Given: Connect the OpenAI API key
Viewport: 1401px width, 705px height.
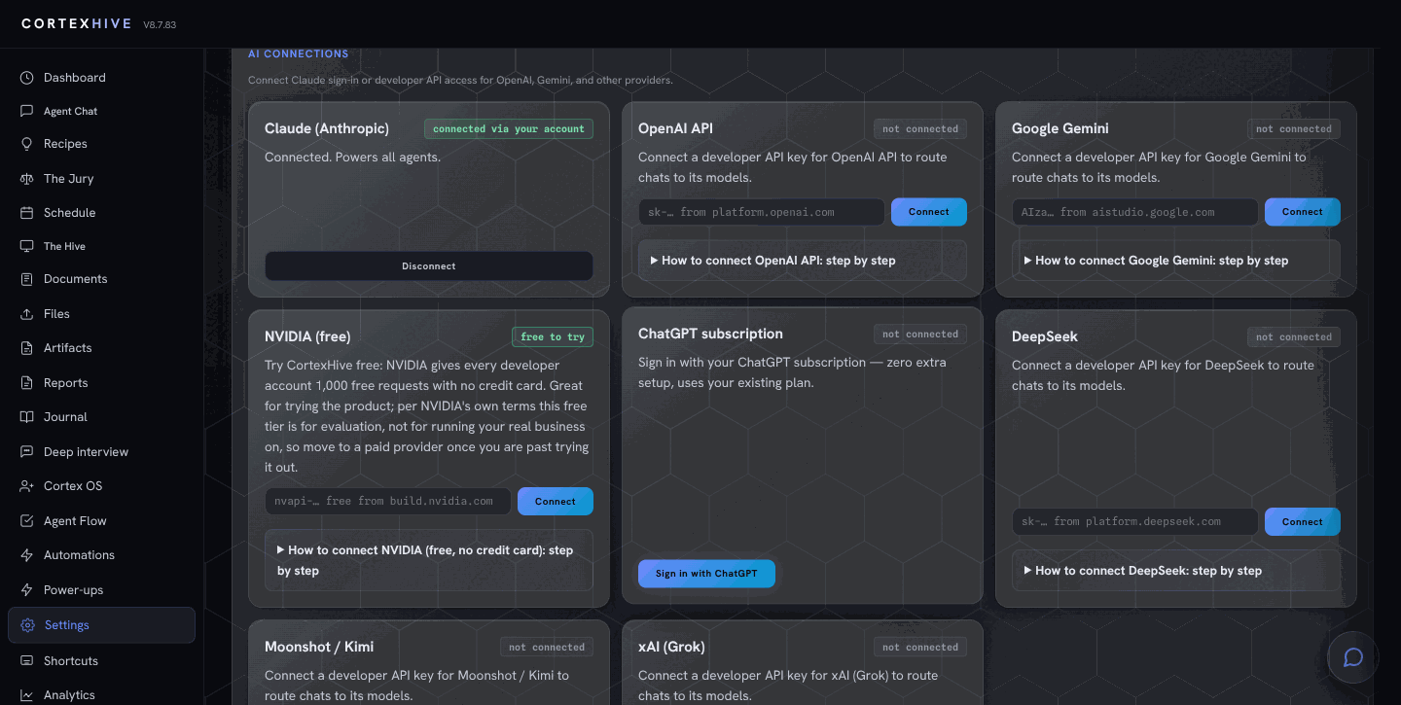Looking at the screenshot, I should [929, 212].
